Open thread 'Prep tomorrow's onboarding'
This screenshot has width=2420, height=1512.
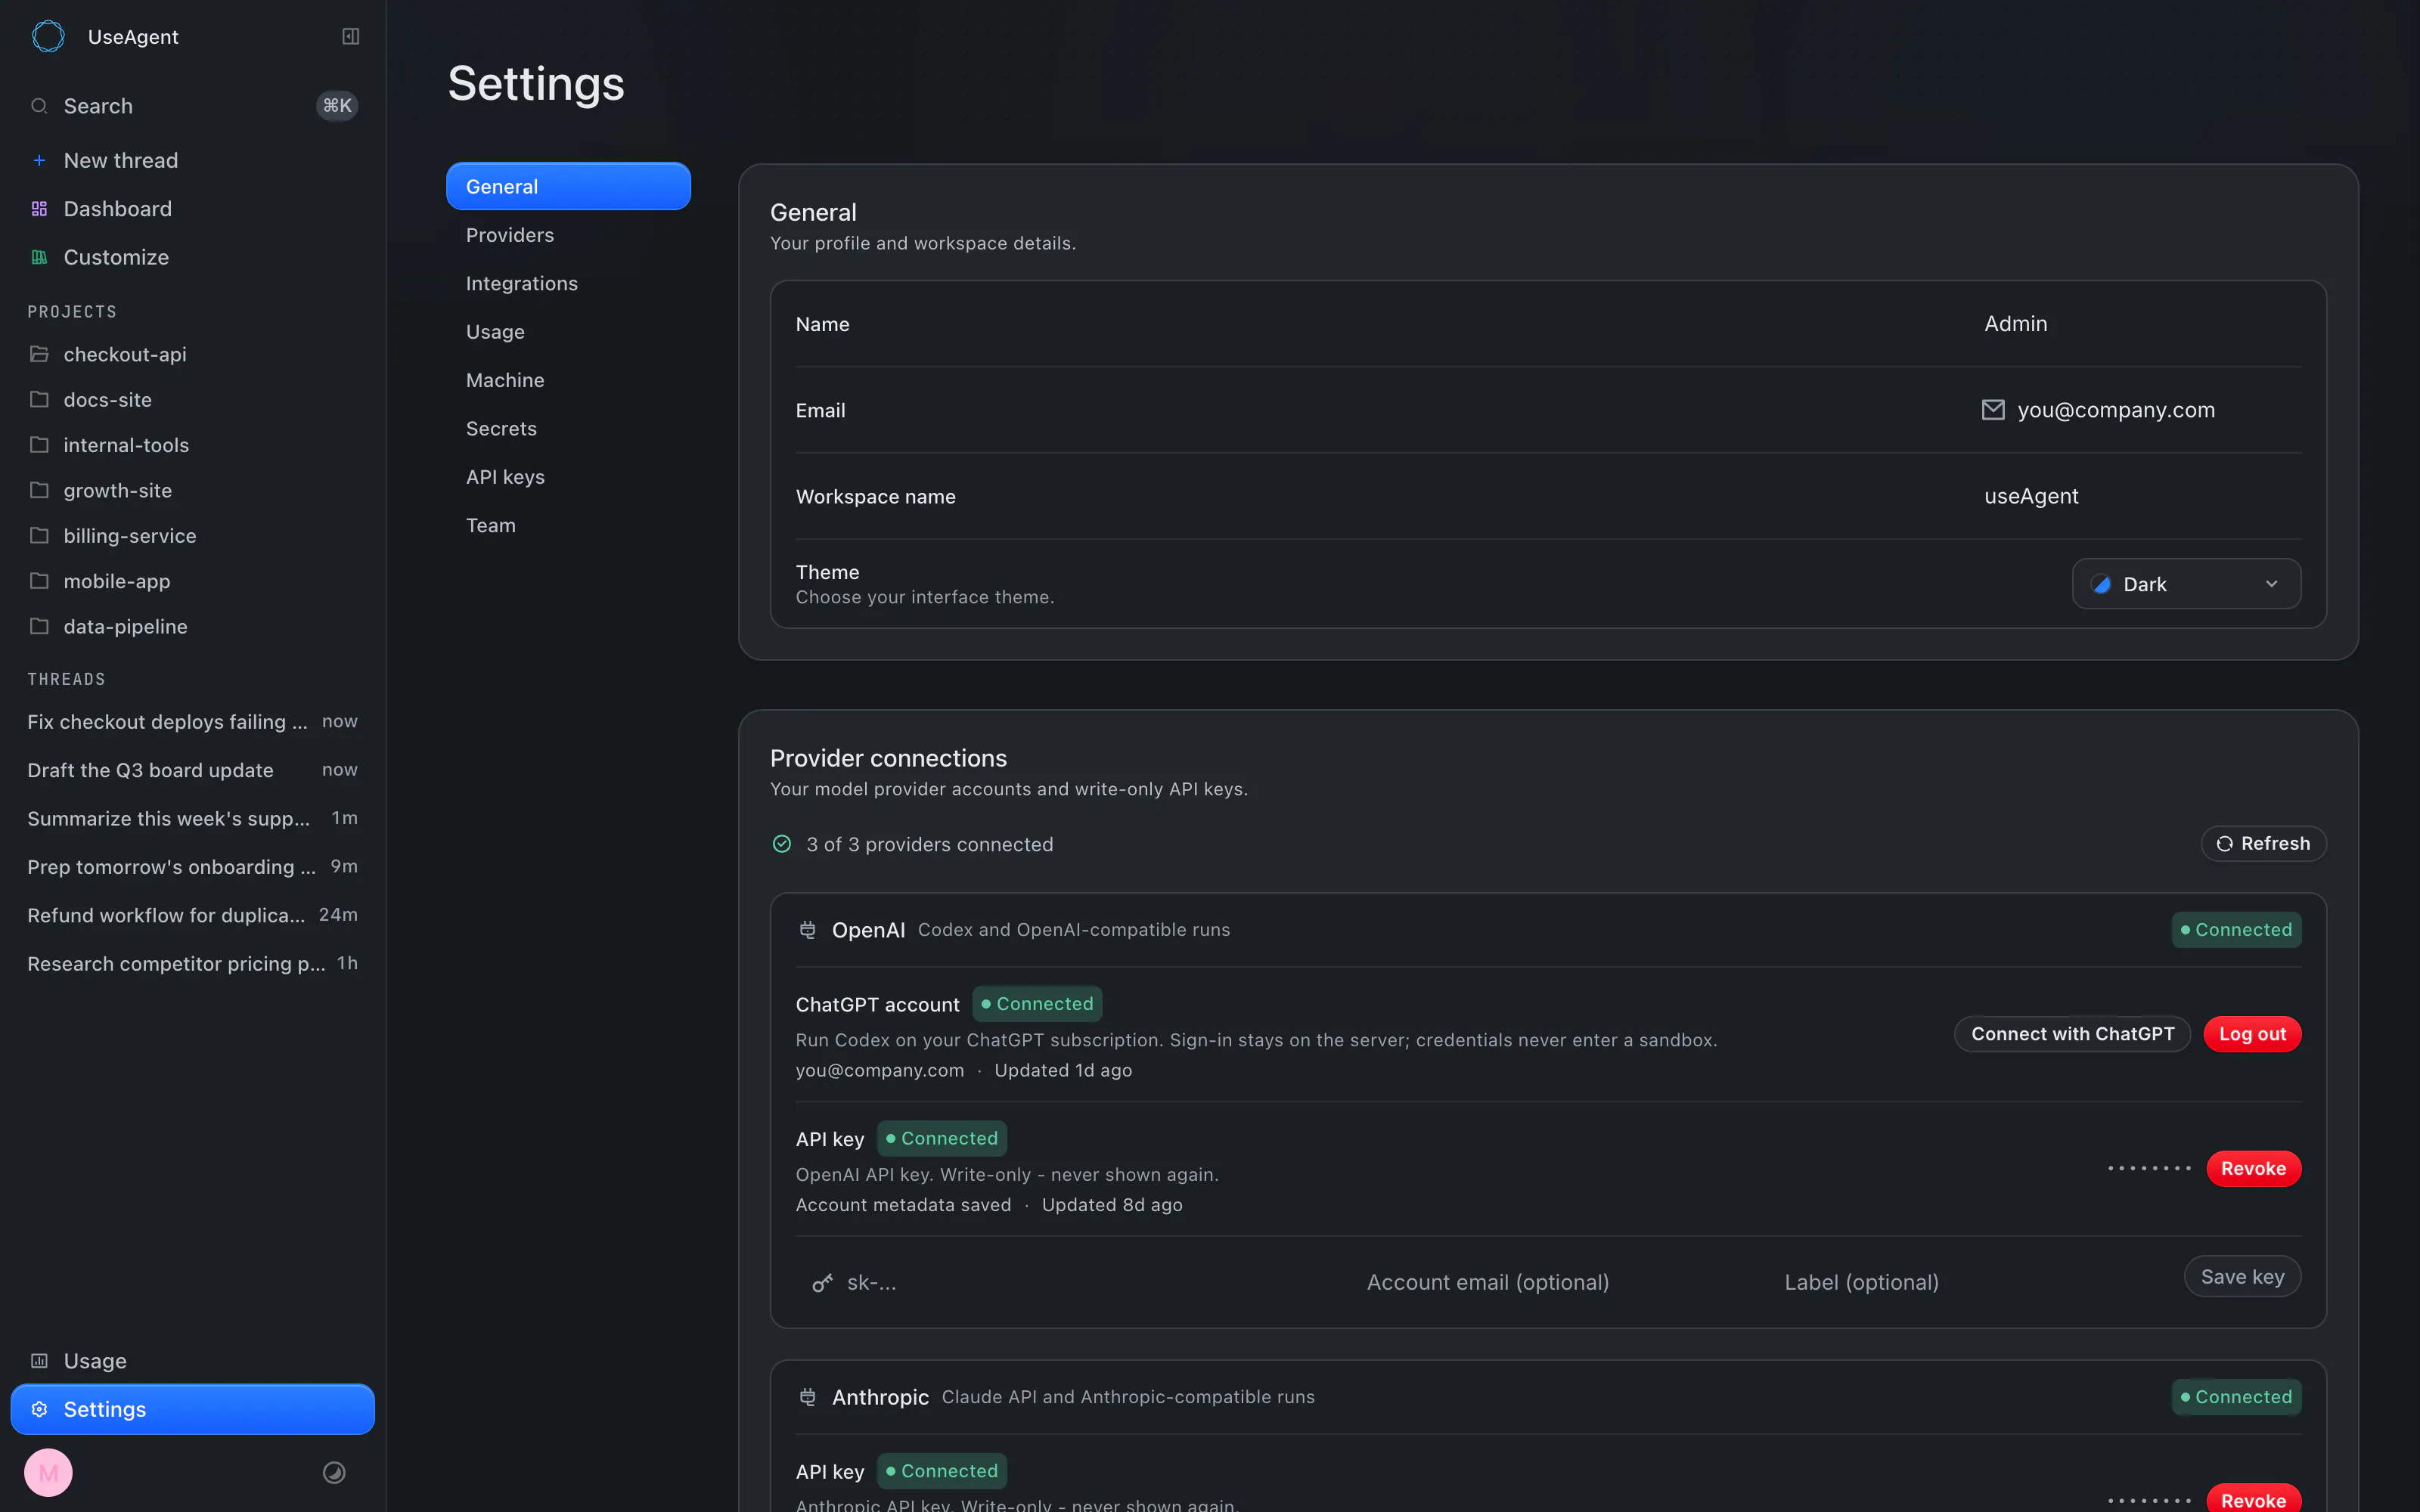click(192, 867)
